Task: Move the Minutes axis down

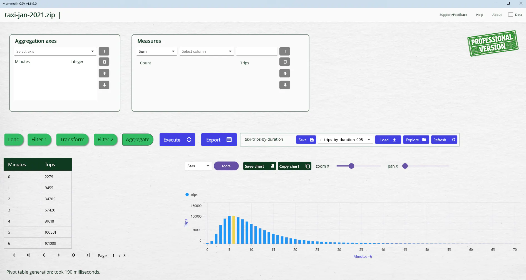Action: pyautogui.click(x=104, y=85)
